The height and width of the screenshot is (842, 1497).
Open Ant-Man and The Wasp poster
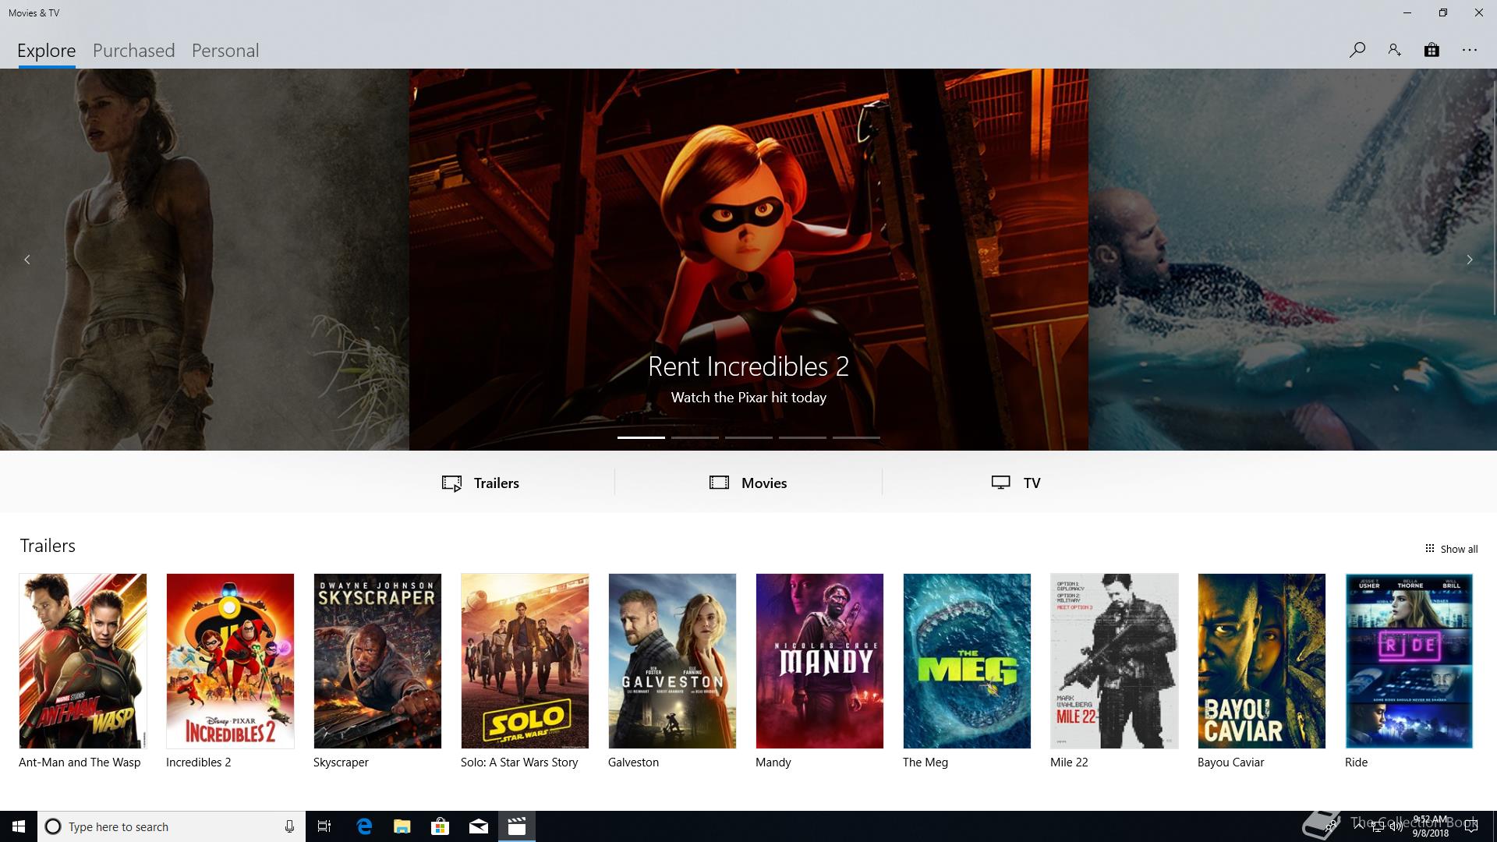pyautogui.click(x=83, y=661)
